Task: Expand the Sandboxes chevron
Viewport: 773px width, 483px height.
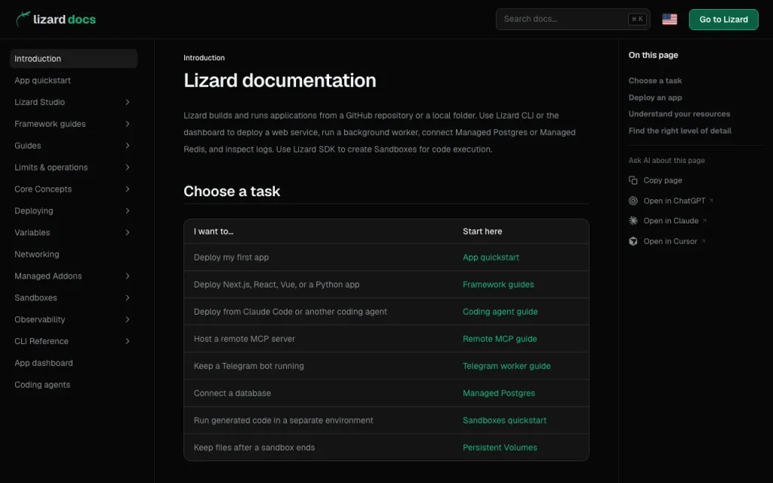Action: [127, 297]
